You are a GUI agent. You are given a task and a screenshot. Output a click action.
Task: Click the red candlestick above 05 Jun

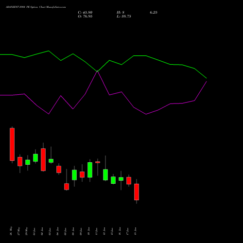click(x=67, y=187)
